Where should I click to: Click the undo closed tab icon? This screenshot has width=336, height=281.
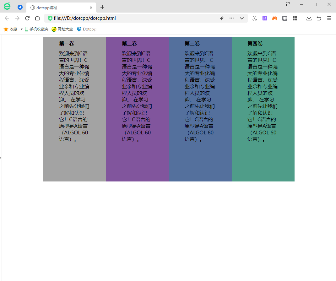point(319,18)
